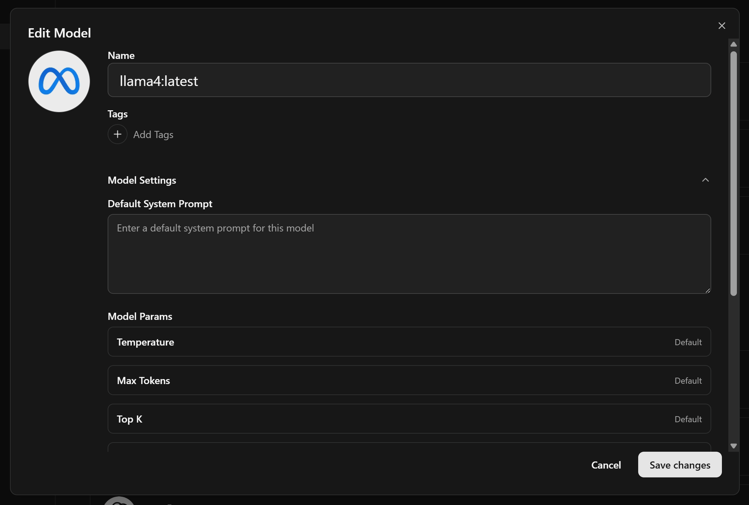This screenshot has width=749, height=505.
Task: Close the Edit Model dialog
Action: pyautogui.click(x=722, y=26)
